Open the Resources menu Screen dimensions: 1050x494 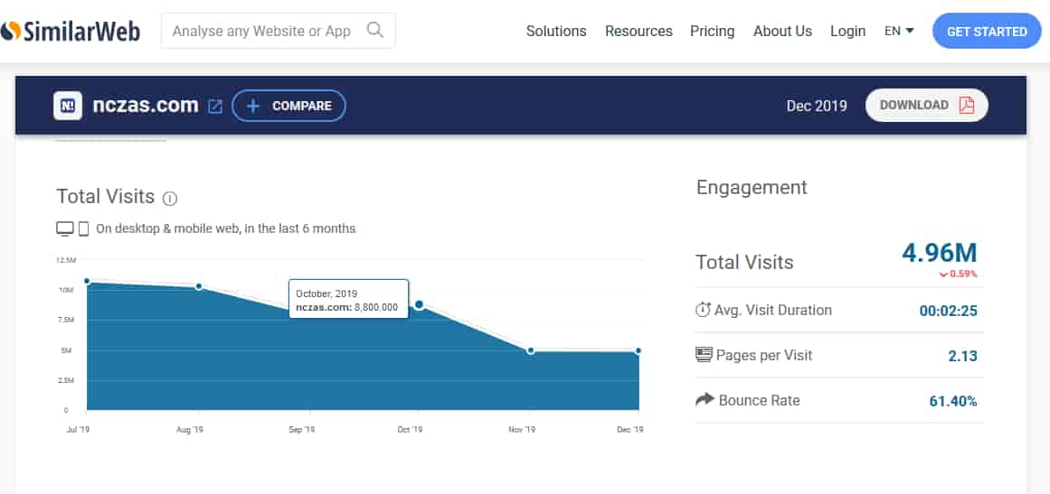(639, 32)
